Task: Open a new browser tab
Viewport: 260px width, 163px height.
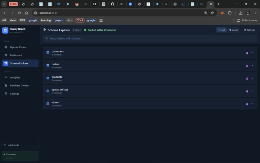Action: tap(218, 4)
